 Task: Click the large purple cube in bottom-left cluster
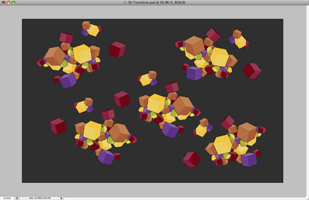(106, 157)
